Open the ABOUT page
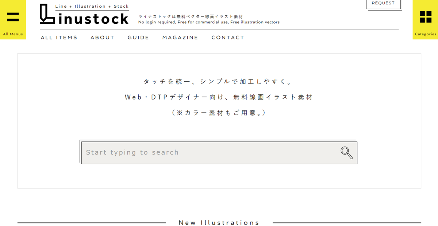The image size is (438, 226). point(103,38)
